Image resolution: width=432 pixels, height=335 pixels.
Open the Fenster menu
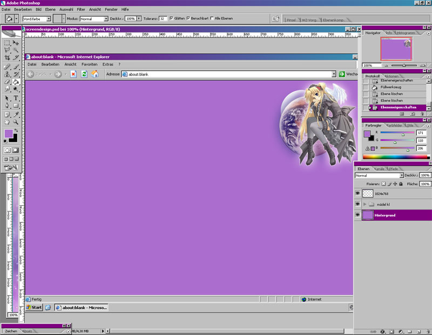tap(111, 9)
